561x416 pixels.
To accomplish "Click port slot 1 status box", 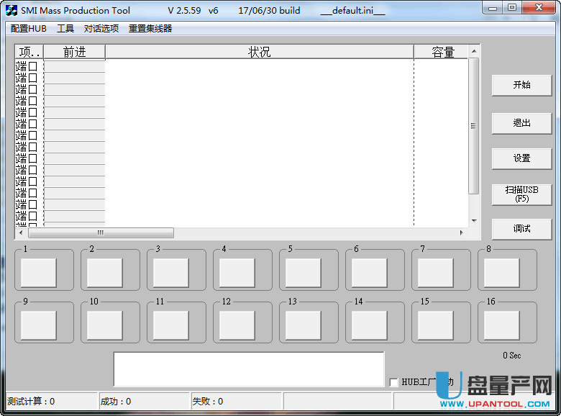I will click(x=39, y=273).
